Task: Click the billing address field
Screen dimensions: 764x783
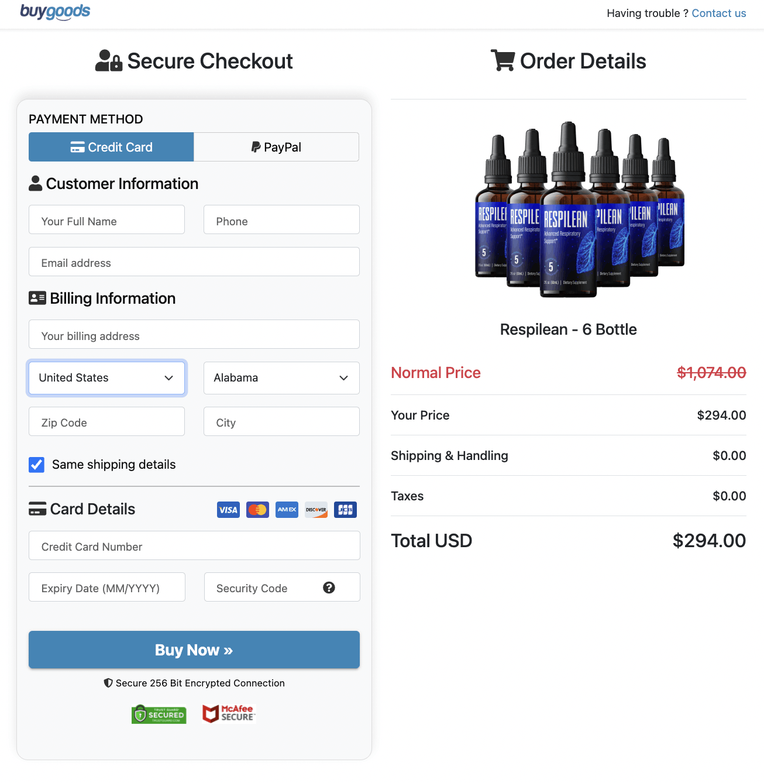Action: pyautogui.click(x=194, y=334)
